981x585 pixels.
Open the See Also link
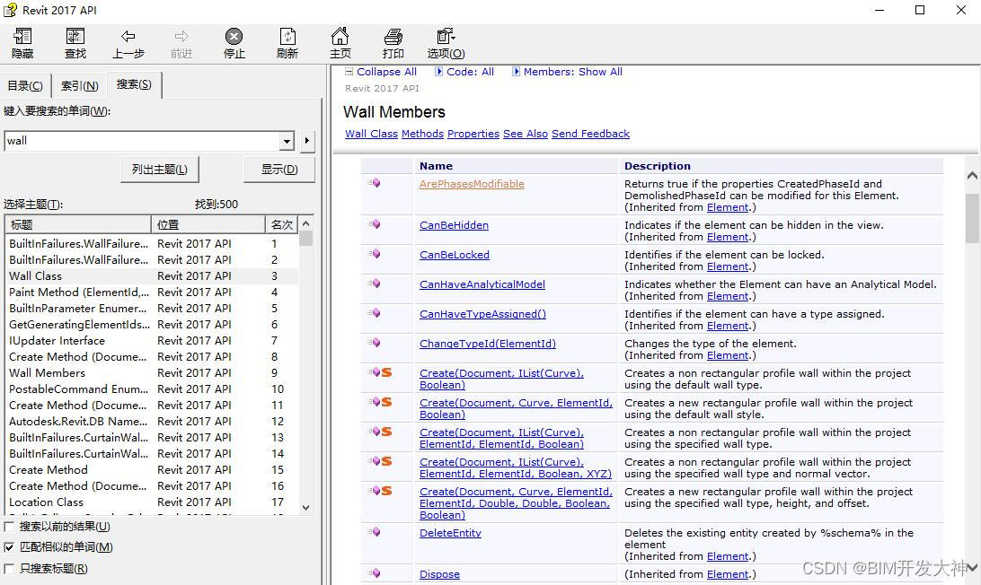526,134
